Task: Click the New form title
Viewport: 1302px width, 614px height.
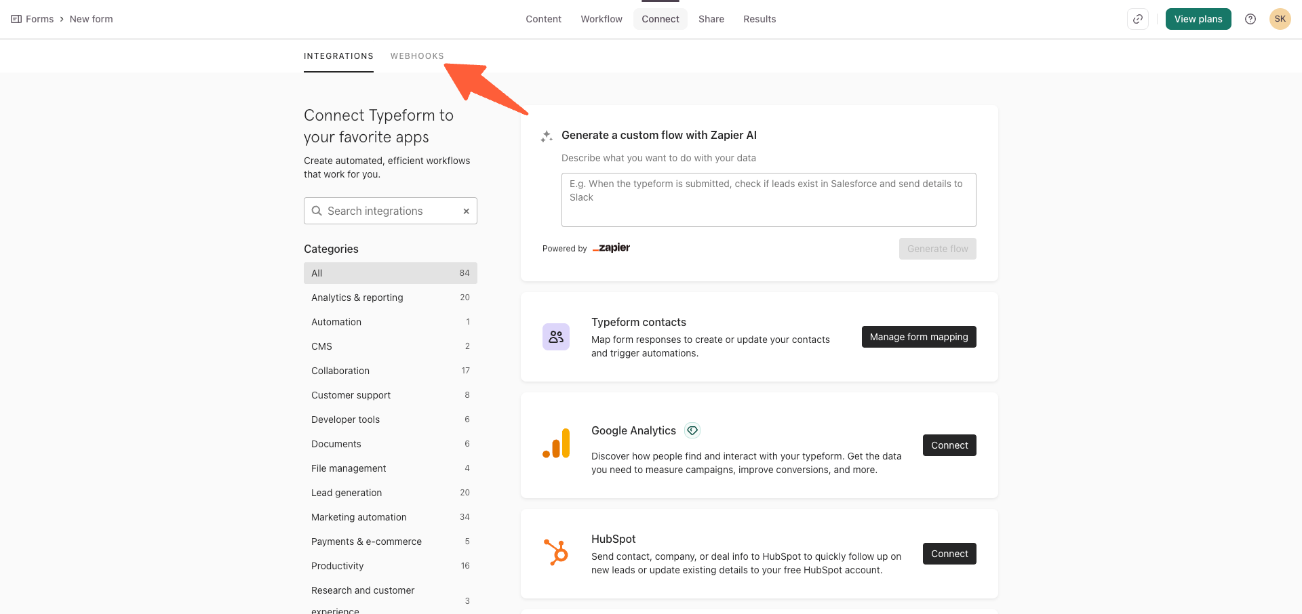Action: pos(92,19)
